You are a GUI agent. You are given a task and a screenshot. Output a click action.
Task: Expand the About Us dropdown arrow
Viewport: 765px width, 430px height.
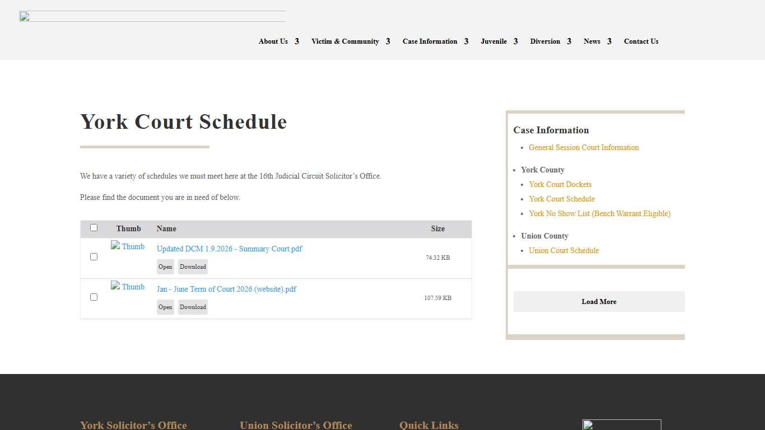point(298,41)
